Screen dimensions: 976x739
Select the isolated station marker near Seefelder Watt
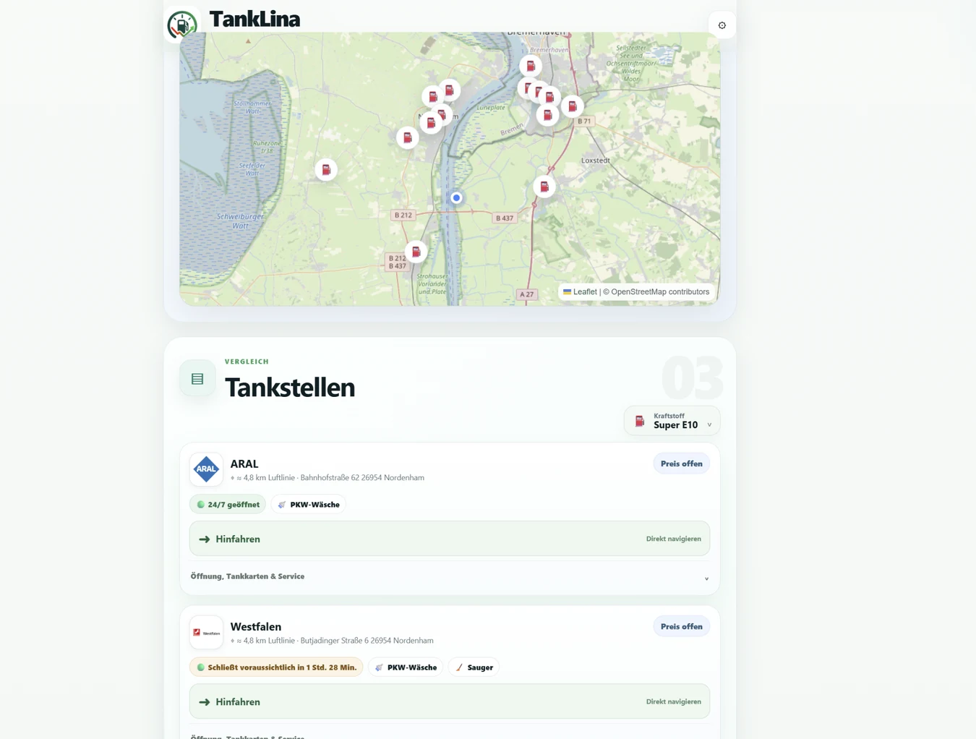326,169
